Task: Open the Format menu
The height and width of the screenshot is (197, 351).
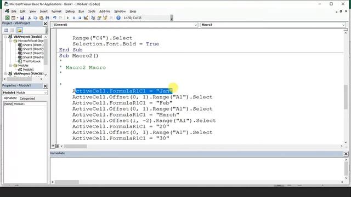Action: [x=56, y=11]
